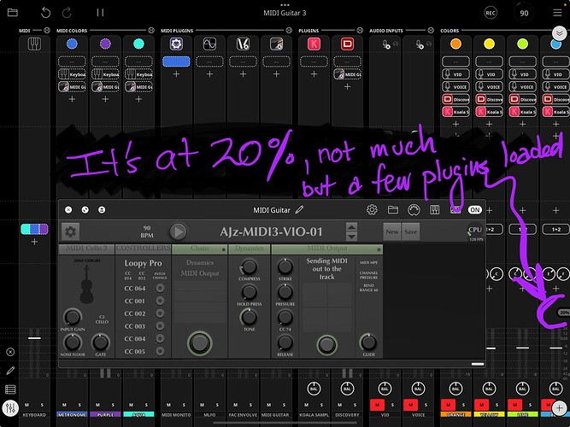Image resolution: width=570 pixels, height=427 pixels.
Task: Open the MIDI Guitar window settings gear
Action: click(x=372, y=209)
